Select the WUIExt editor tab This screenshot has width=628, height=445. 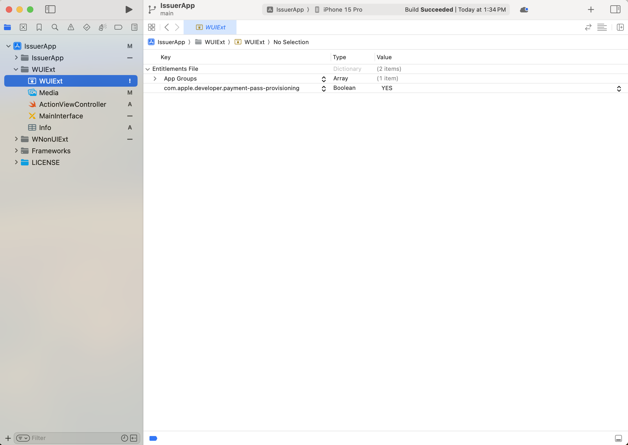[210, 27]
